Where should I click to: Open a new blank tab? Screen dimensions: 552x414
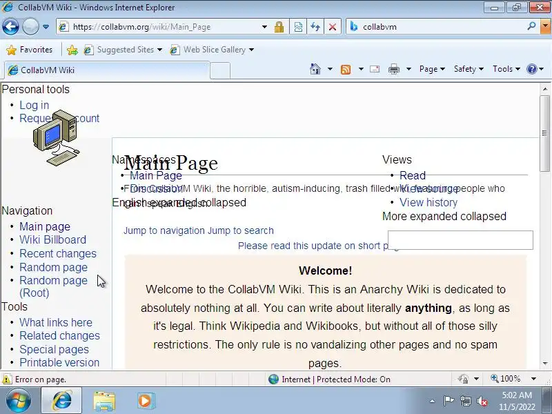click(x=220, y=70)
